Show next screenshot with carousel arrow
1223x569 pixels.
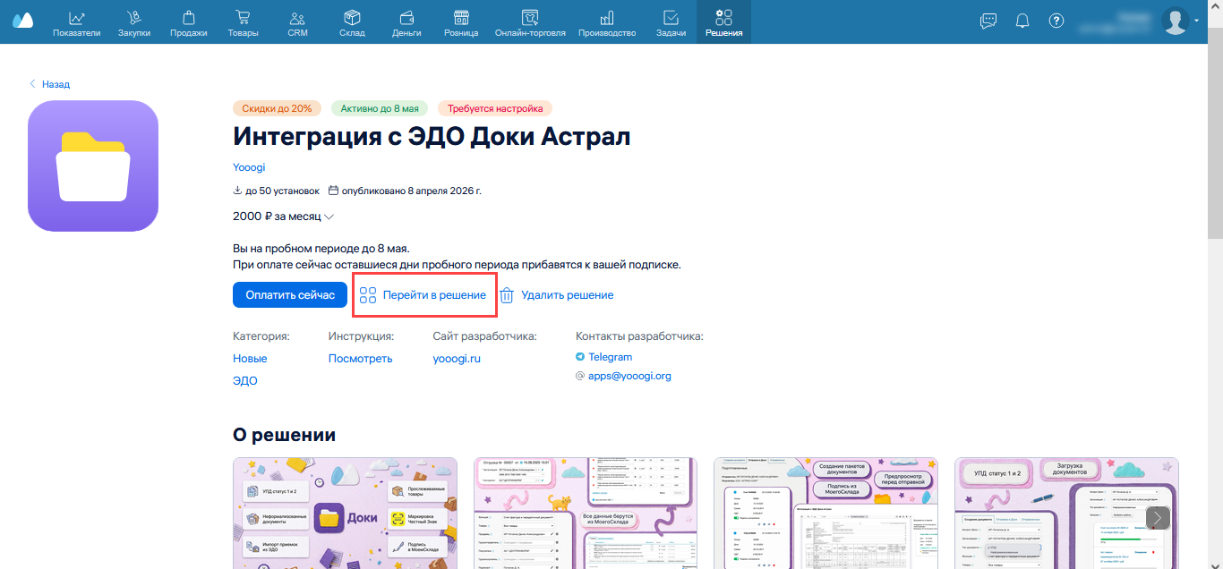1159,517
